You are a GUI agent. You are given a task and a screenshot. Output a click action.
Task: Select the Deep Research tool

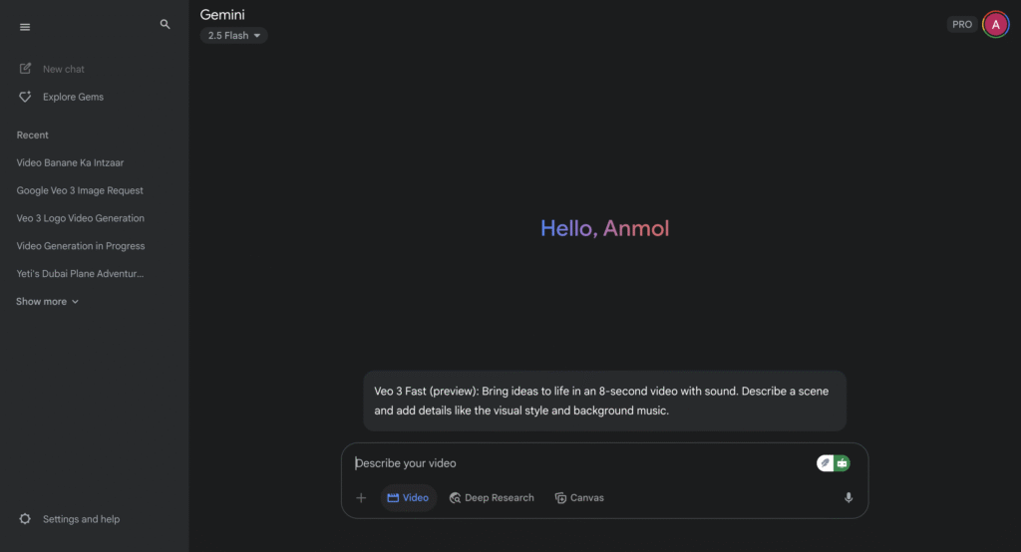(492, 498)
